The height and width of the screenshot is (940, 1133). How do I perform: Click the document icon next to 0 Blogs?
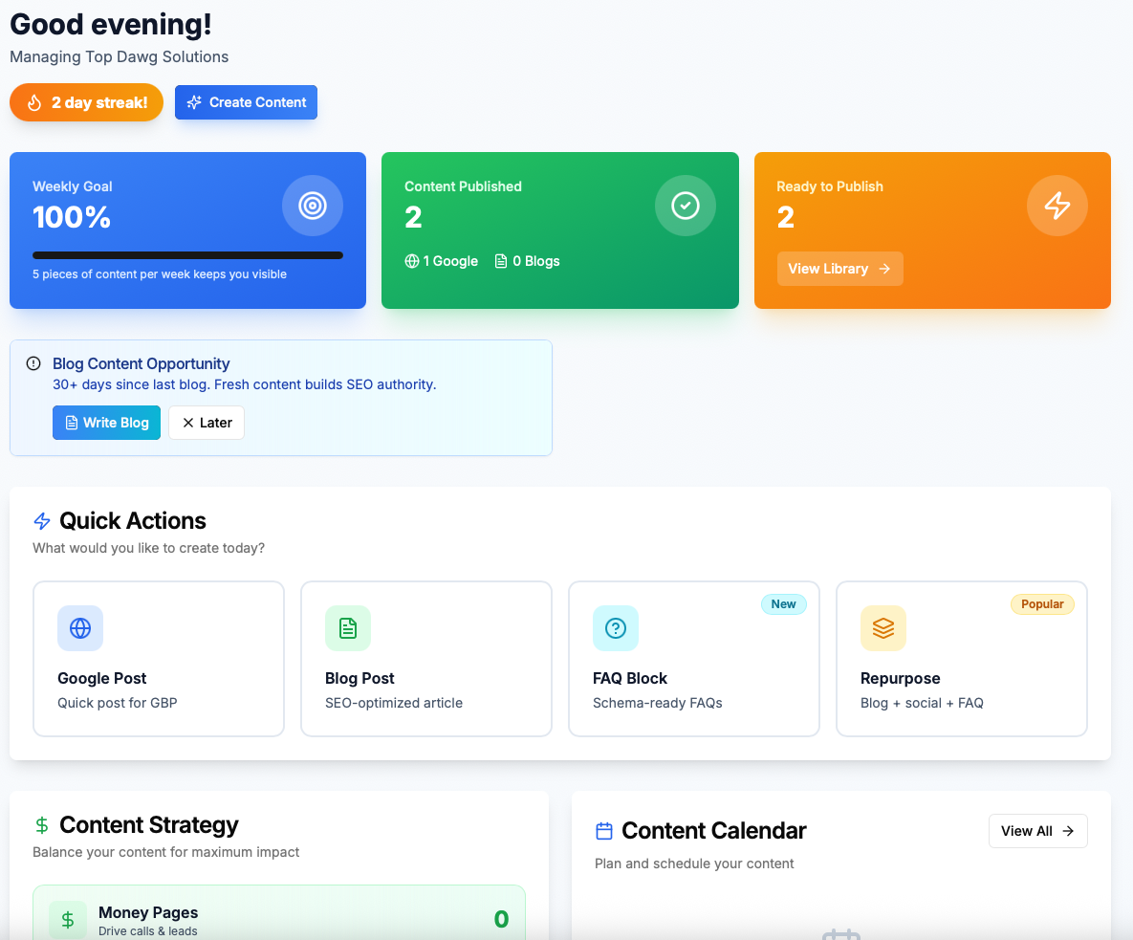coord(501,262)
